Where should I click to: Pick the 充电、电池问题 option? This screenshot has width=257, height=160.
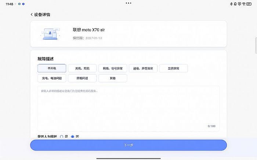(x=52, y=78)
